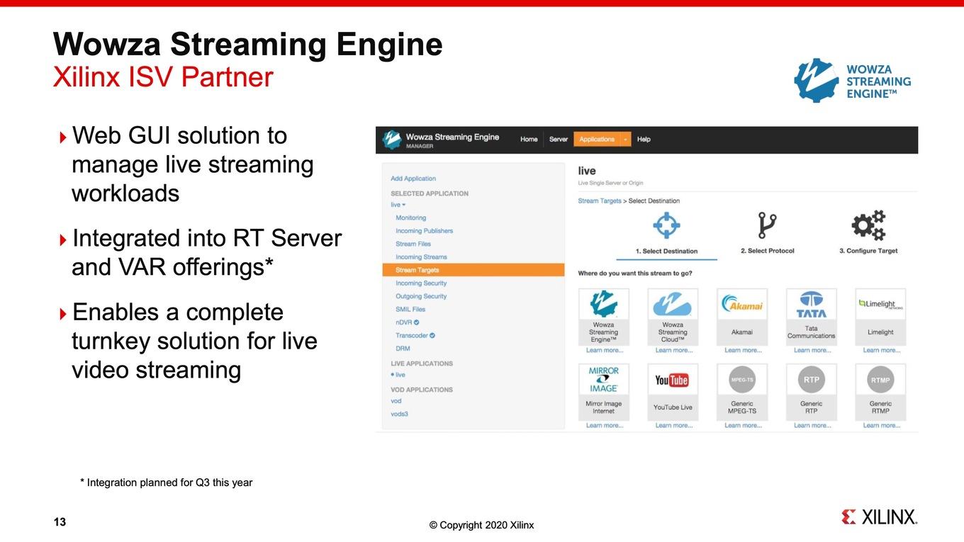964x542 pixels.
Task: Open the Server menu item
Action: click(x=559, y=140)
